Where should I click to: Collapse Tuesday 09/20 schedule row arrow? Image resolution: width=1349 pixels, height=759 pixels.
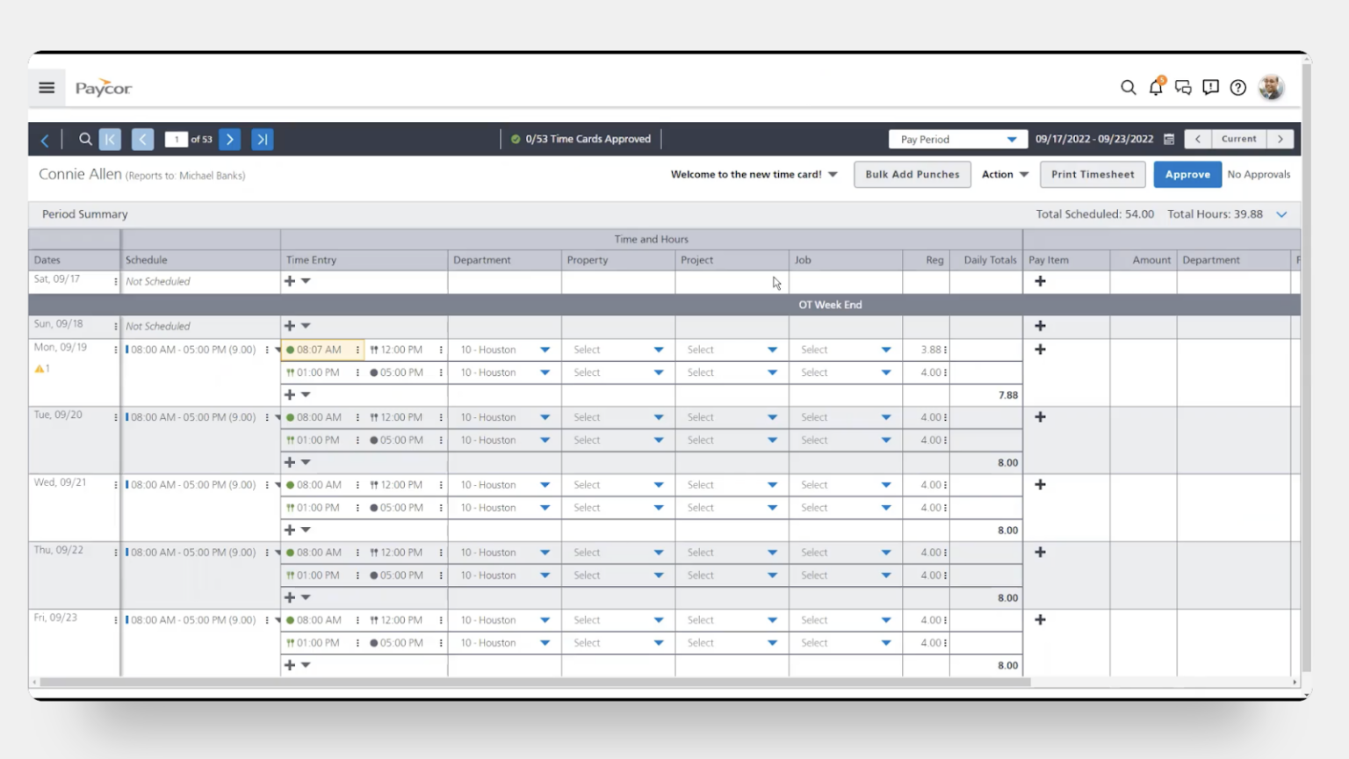coord(278,417)
